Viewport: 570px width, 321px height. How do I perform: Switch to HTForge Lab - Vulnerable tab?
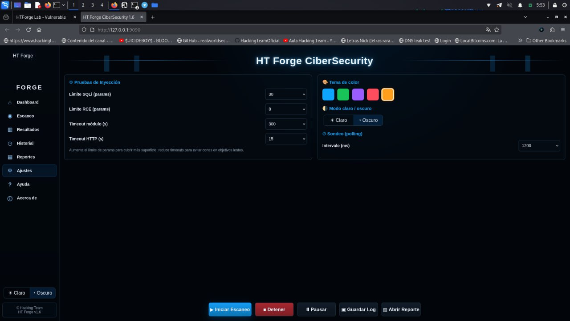tap(41, 17)
